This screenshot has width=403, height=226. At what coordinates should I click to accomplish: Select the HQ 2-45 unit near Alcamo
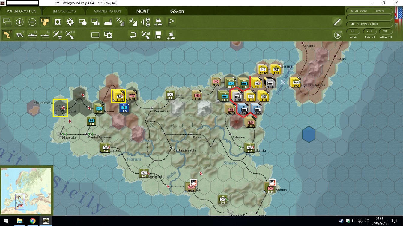(x=99, y=109)
